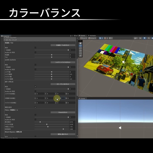Open grid snapping dropdown arrow

coord(102,38)
